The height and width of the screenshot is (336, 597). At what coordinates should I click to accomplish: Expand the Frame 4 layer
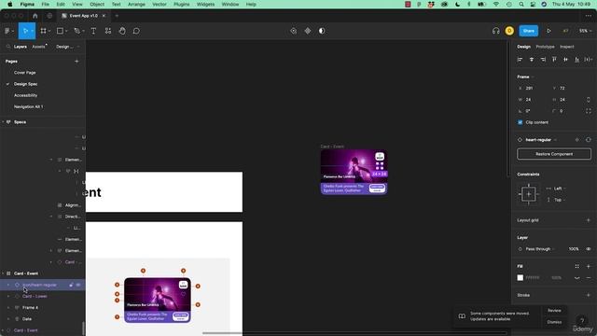pos(8,308)
